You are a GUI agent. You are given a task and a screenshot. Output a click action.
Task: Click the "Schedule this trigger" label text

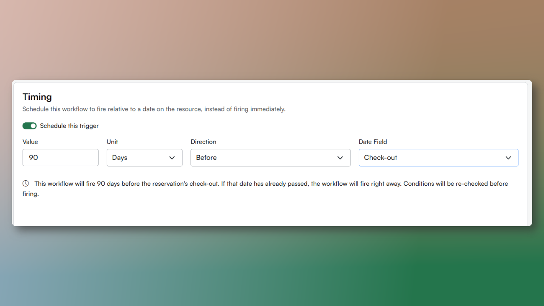click(69, 126)
